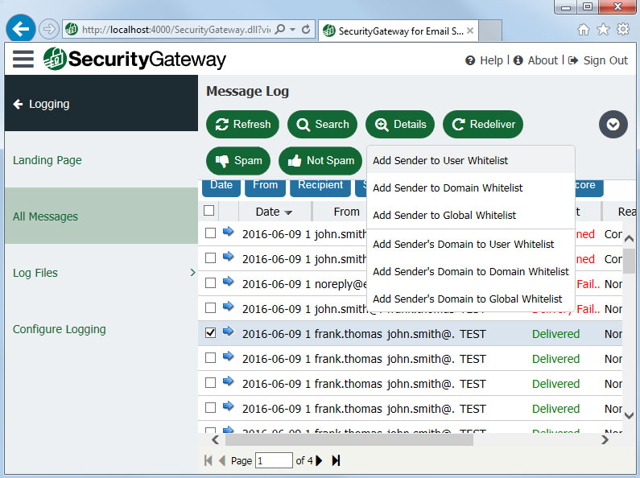Screen dimensions: 640x478
Task: Open the browser home icon
Action: (x=584, y=29)
